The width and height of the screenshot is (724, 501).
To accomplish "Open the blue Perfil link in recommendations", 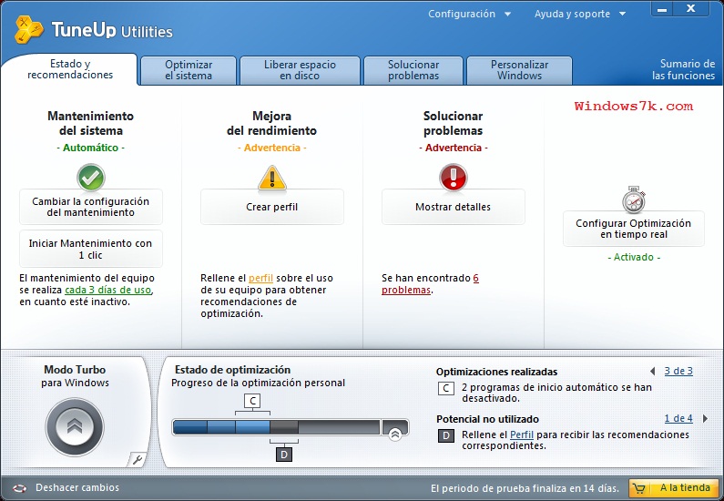I will pos(522,435).
